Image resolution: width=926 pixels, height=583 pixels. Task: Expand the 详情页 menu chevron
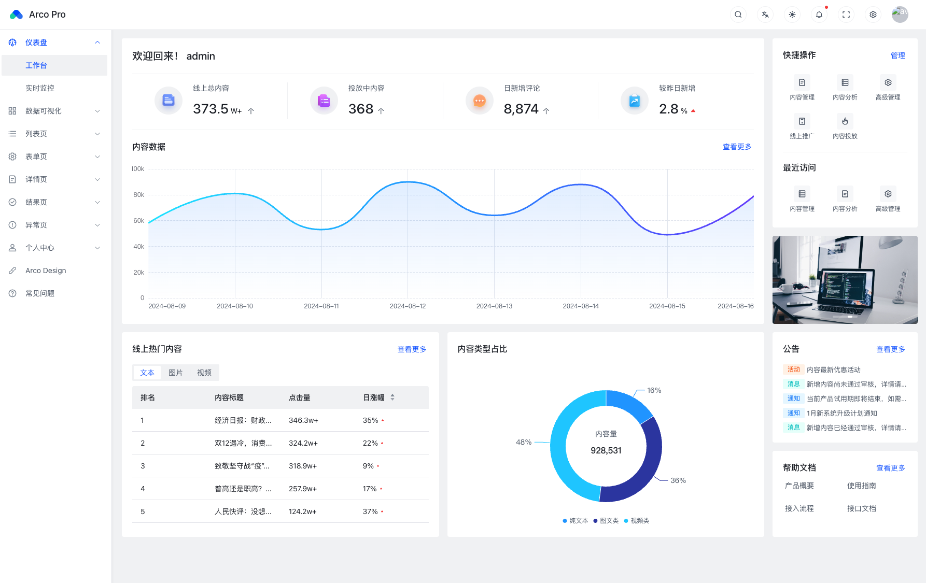pos(97,179)
